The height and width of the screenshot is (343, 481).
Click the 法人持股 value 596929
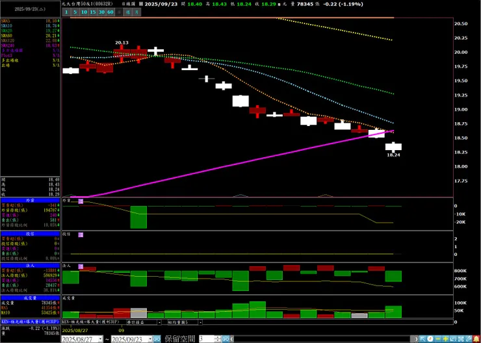(49, 275)
